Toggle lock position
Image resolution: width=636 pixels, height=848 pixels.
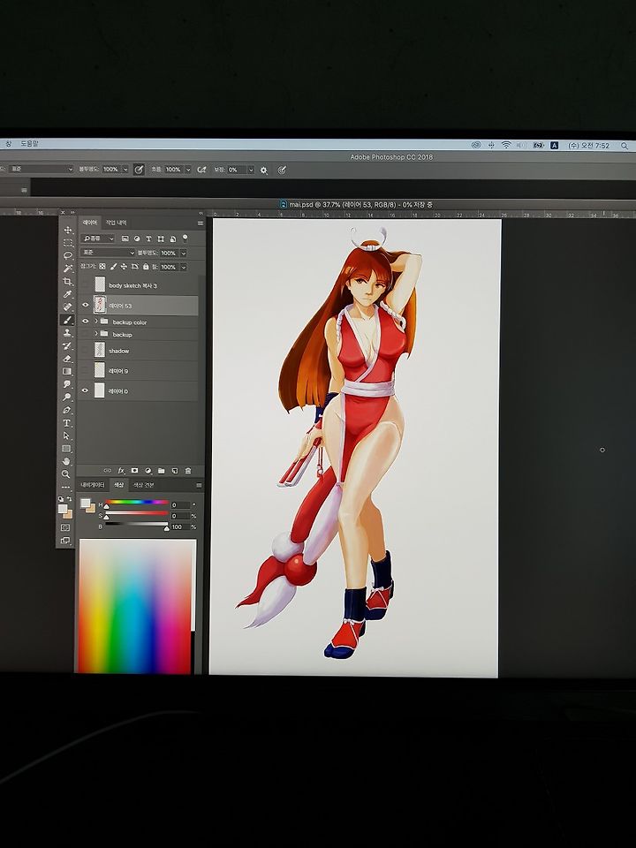point(124,267)
